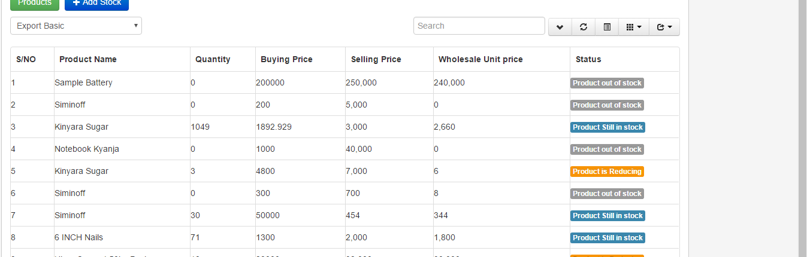Click the Status column header

(x=588, y=59)
